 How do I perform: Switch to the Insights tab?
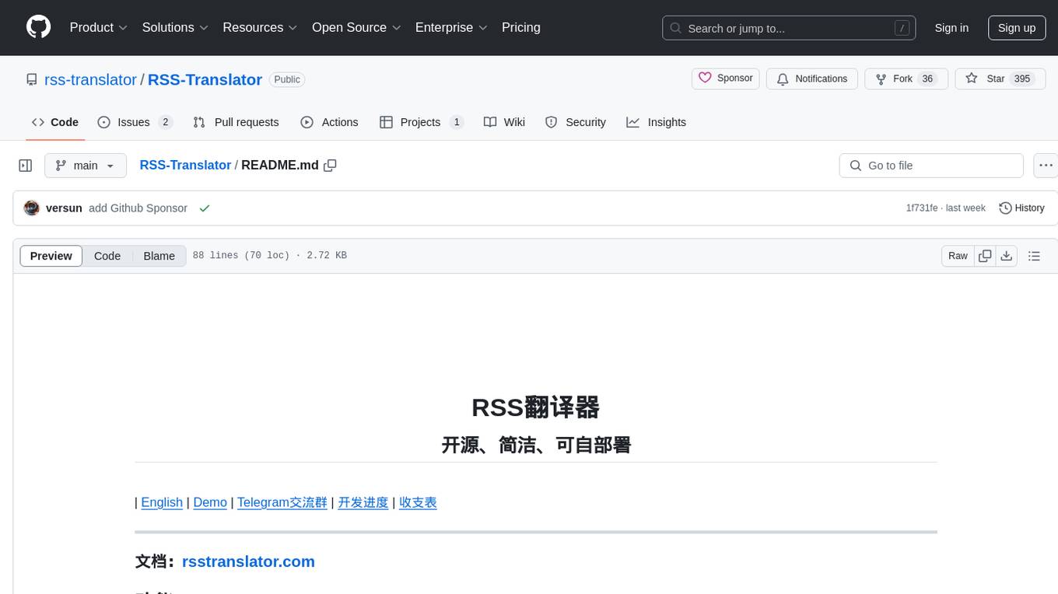tap(657, 122)
